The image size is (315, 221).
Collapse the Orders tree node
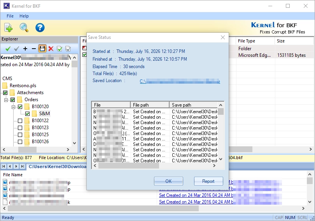6,100
